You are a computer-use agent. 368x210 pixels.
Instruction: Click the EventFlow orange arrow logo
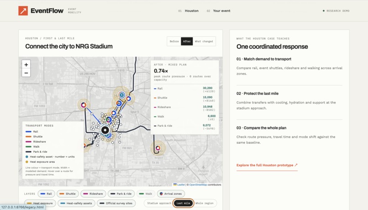[x=23, y=11]
